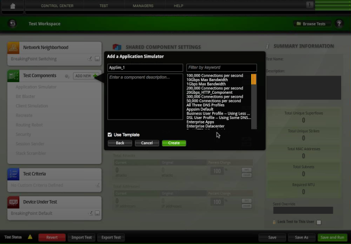Click the ADD NEW button
Image resolution: width=351 pixels, height=244 pixels.
86,76
